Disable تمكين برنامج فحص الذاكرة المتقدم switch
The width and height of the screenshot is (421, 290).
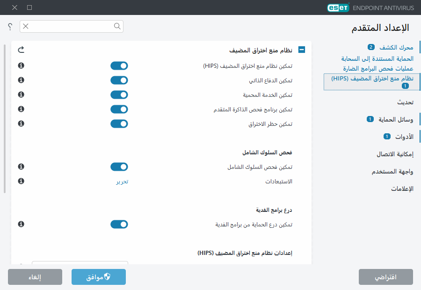tap(119, 109)
